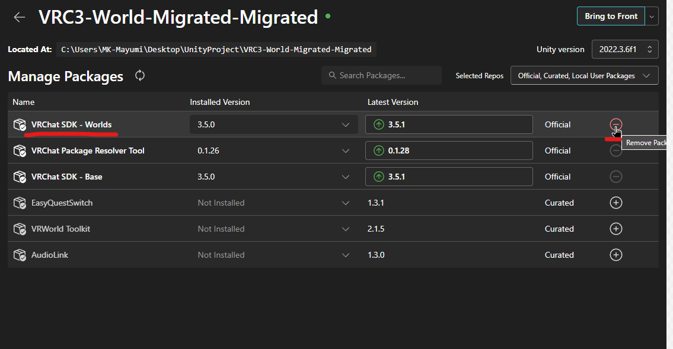The image size is (673, 349).
Task: Click the back arrow beside project title
Action: [20, 17]
